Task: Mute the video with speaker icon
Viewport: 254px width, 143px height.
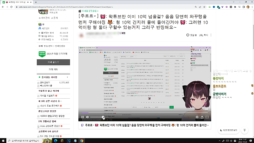Action: point(88,117)
